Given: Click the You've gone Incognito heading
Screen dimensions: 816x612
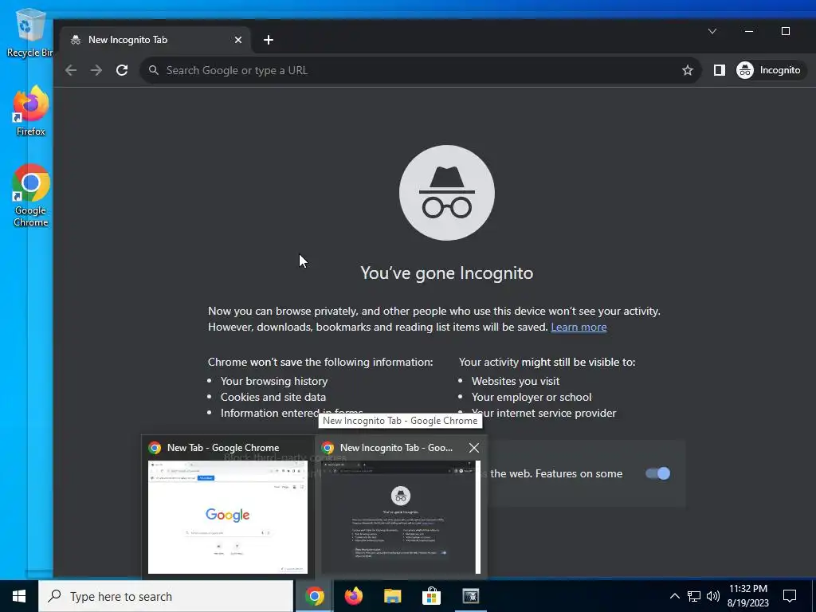Looking at the screenshot, I should (446, 273).
